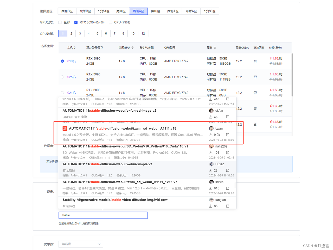Select region tab 芜湖区
The height and width of the screenshot is (250, 333).
click(121, 11)
